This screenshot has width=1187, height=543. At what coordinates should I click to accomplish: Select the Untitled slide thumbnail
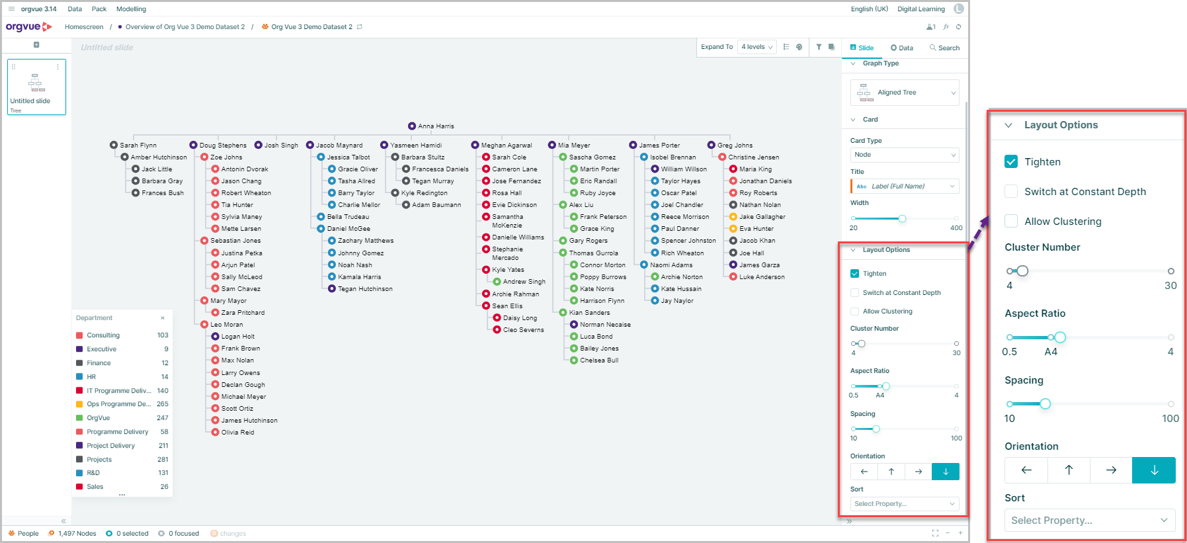click(36, 87)
